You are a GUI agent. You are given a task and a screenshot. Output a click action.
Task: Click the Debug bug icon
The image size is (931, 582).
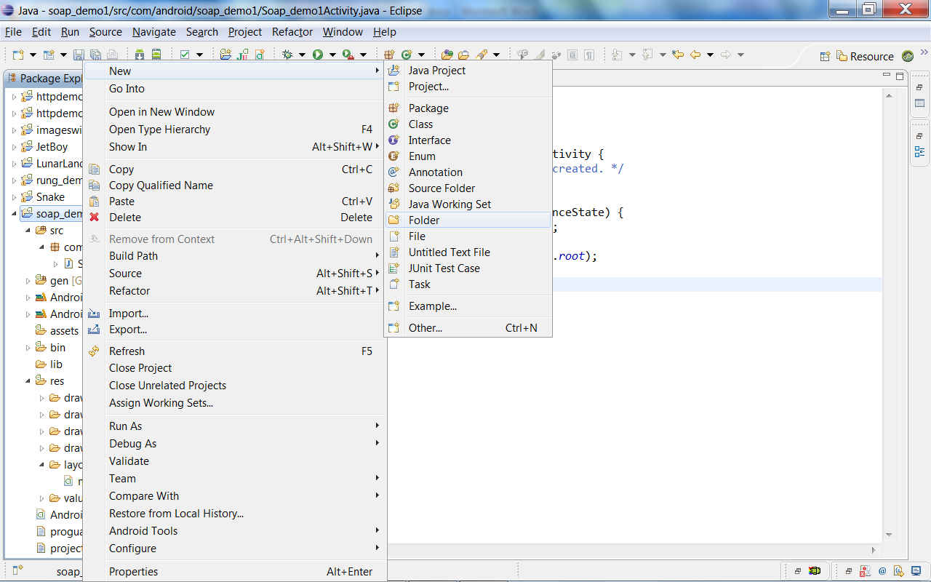287,55
